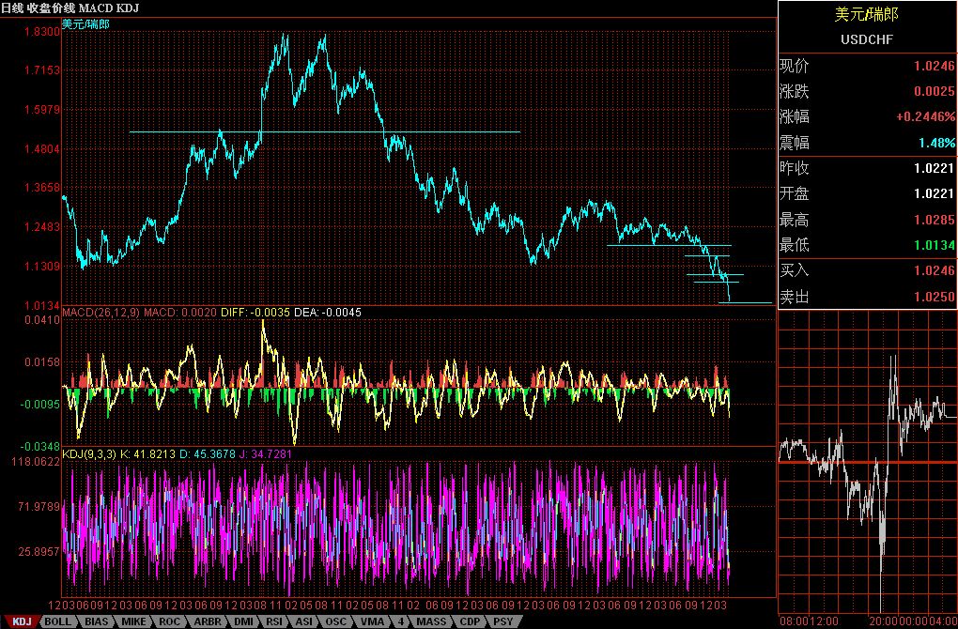
Task: Click the 现价 current price row
Action: [x=867, y=67]
